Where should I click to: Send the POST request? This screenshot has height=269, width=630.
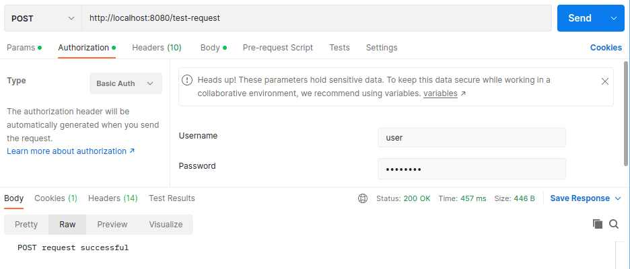(x=579, y=18)
